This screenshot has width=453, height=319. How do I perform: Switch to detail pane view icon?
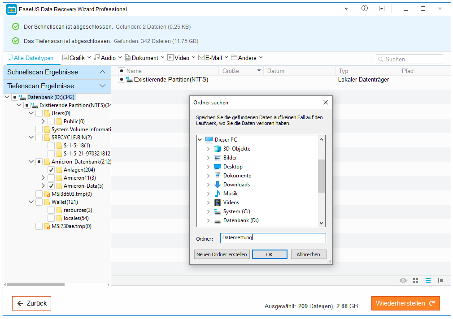tap(440, 280)
